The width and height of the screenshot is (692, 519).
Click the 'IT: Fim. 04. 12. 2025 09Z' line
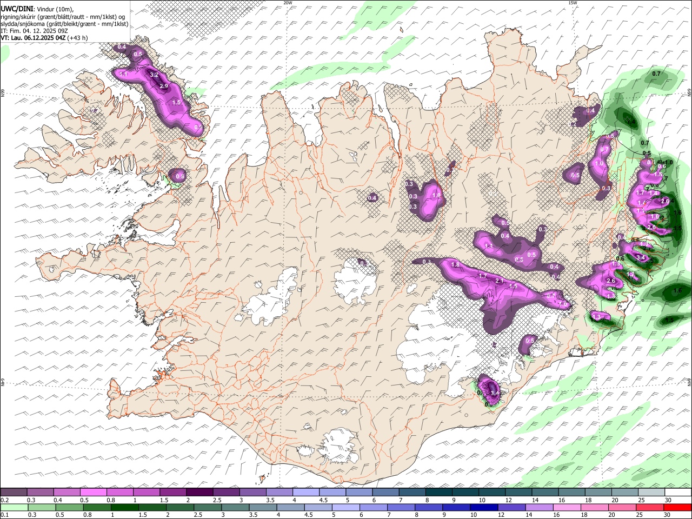click(34, 31)
